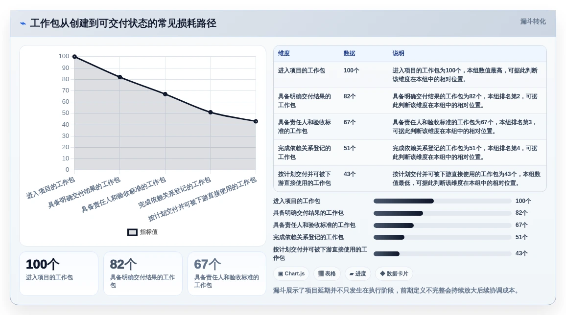Click the progress bar showing 67个

click(x=443, y=225)
